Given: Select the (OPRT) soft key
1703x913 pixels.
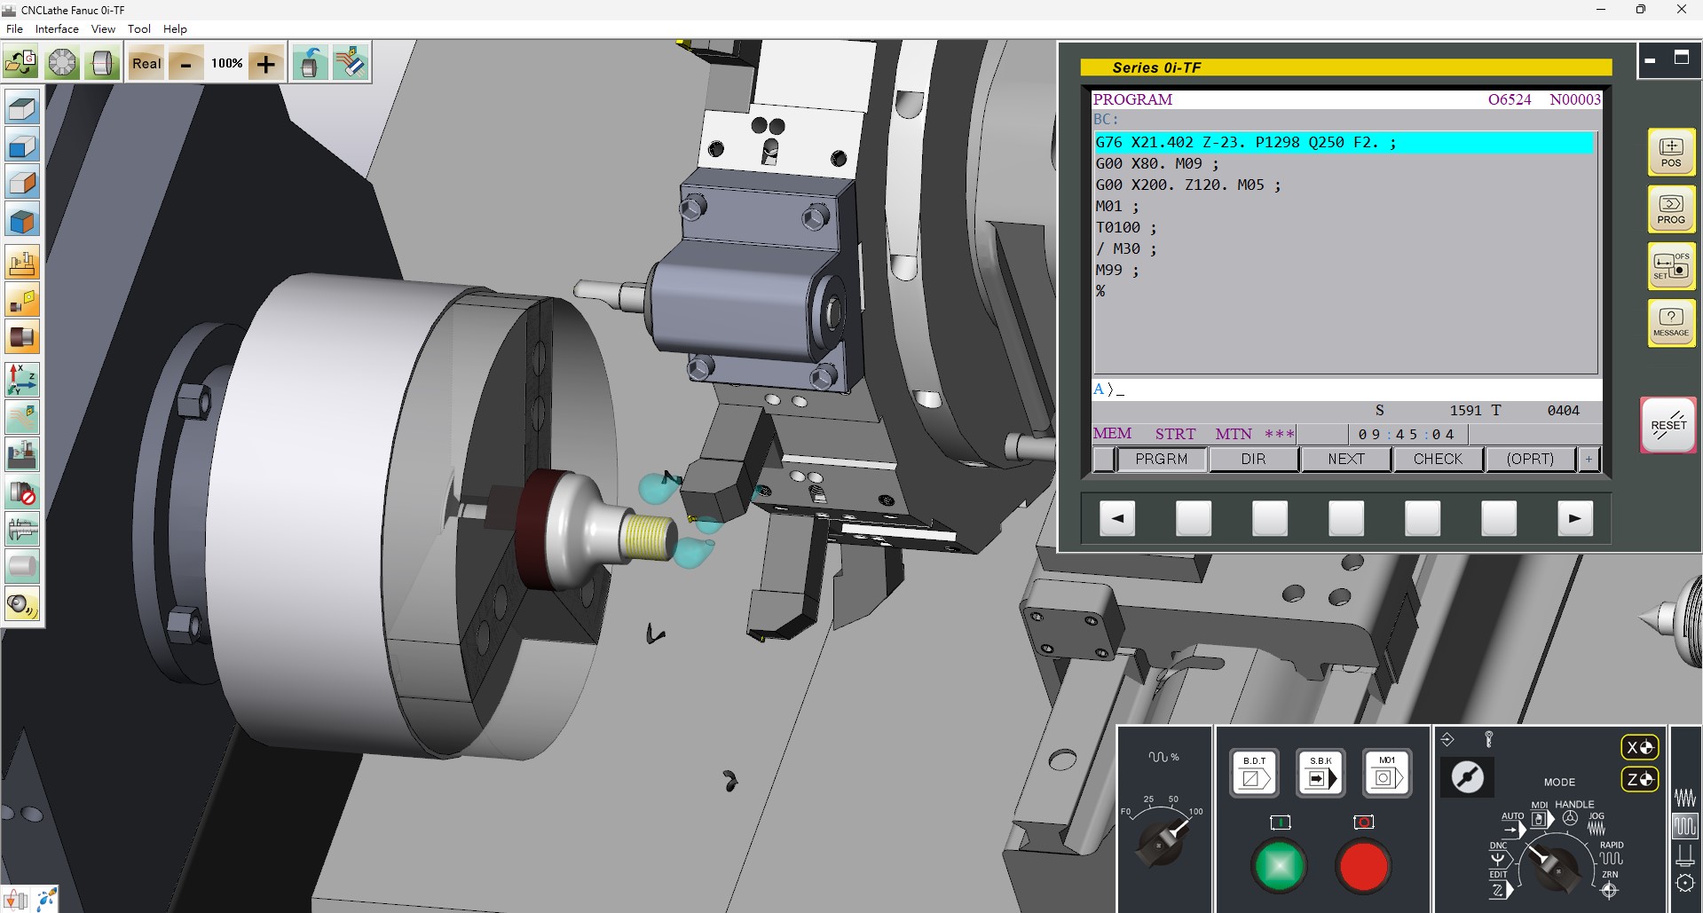Looking at the screenshot, I should tap(1530, 459).
